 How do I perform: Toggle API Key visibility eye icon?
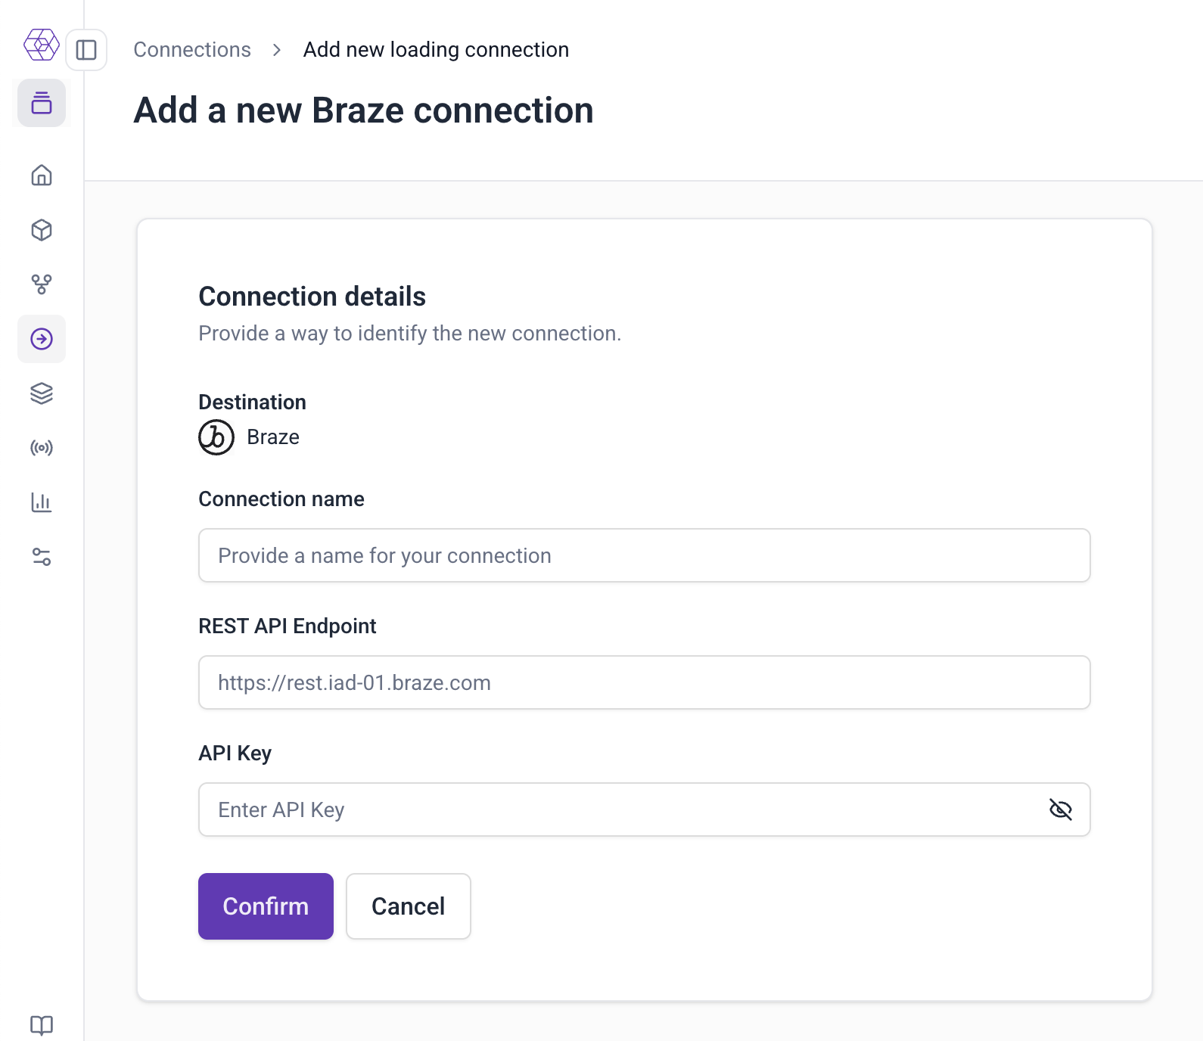click(x=1060, y=809)
